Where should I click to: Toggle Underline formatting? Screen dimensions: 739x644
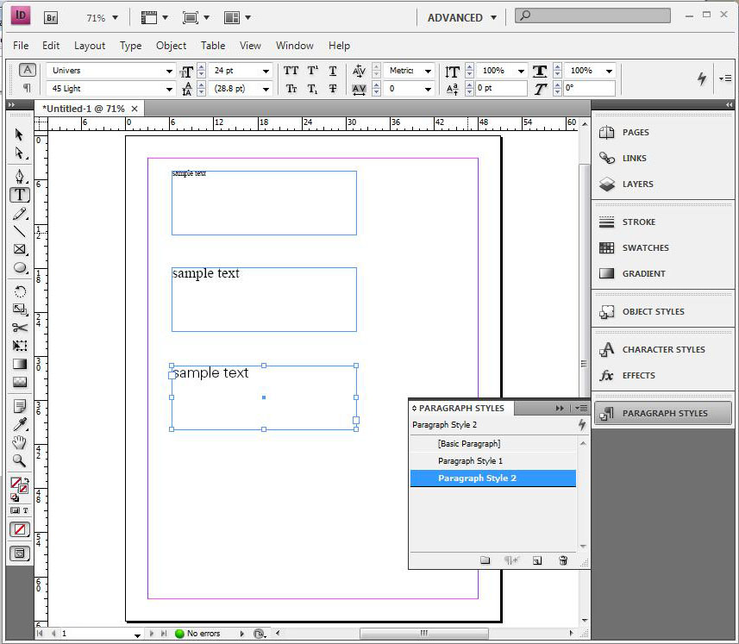coord(333,71)
